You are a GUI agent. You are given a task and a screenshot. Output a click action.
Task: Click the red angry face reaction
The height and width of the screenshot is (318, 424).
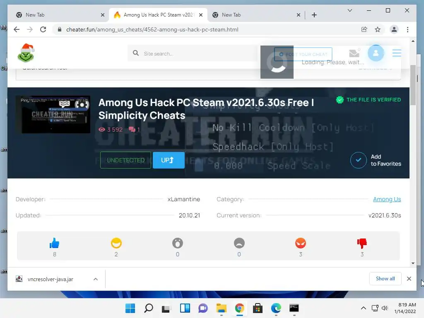[301, 243]
